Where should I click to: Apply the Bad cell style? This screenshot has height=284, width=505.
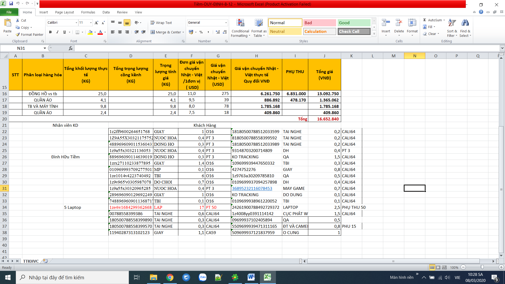pyautogui.click(x=319, y=23)
